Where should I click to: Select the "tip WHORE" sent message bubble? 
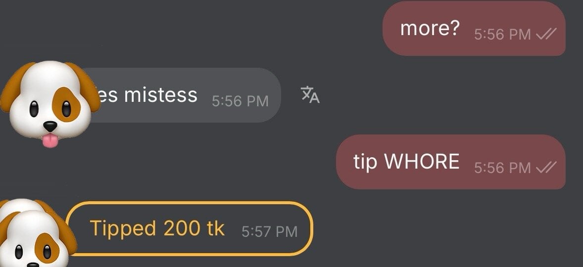(451, 162)
